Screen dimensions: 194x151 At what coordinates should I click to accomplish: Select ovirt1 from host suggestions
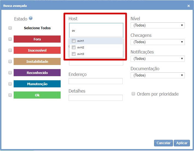74,41
